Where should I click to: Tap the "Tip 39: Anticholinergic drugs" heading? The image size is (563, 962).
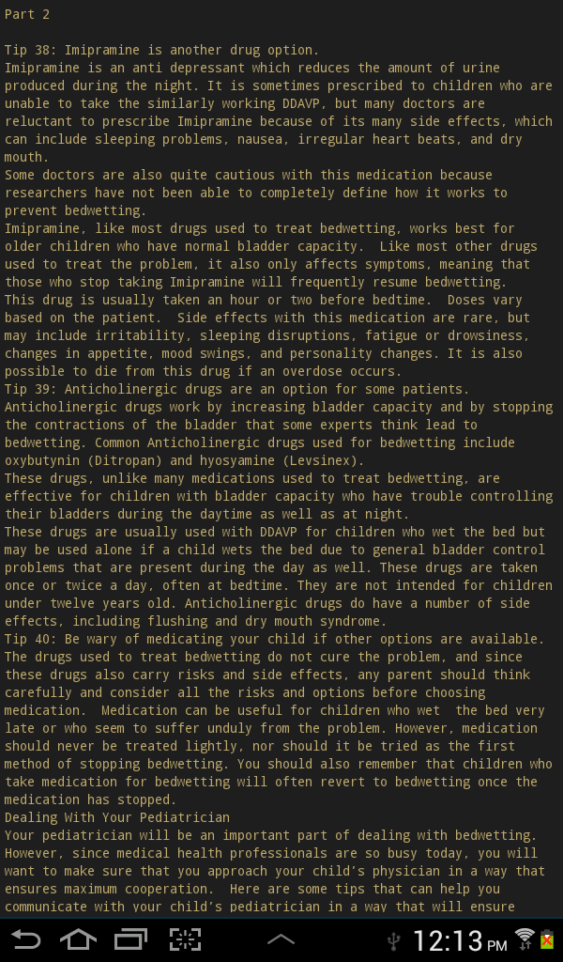click(236, 389)
